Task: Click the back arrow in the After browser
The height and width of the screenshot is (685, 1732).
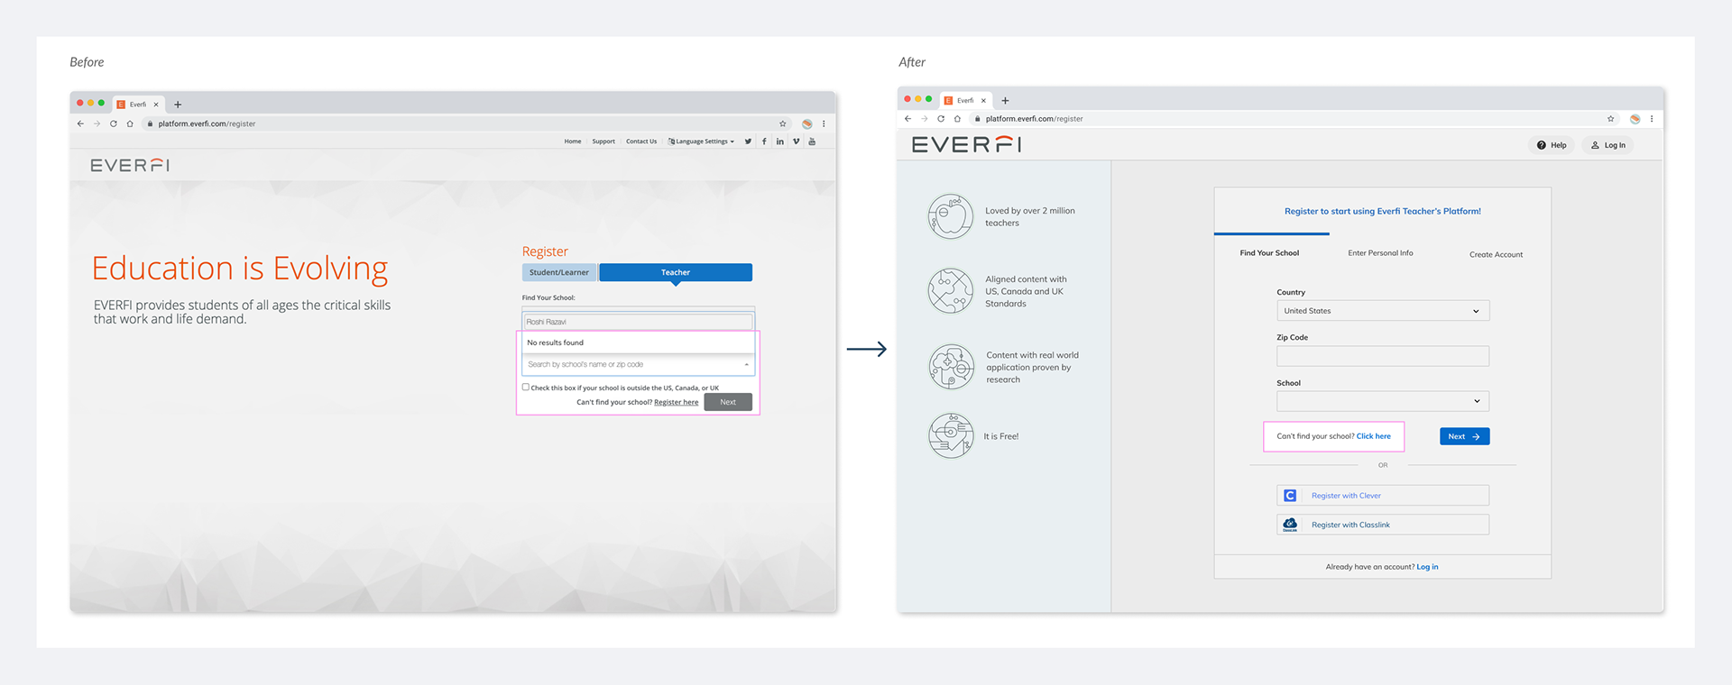Action: click(x=907, y=119)
